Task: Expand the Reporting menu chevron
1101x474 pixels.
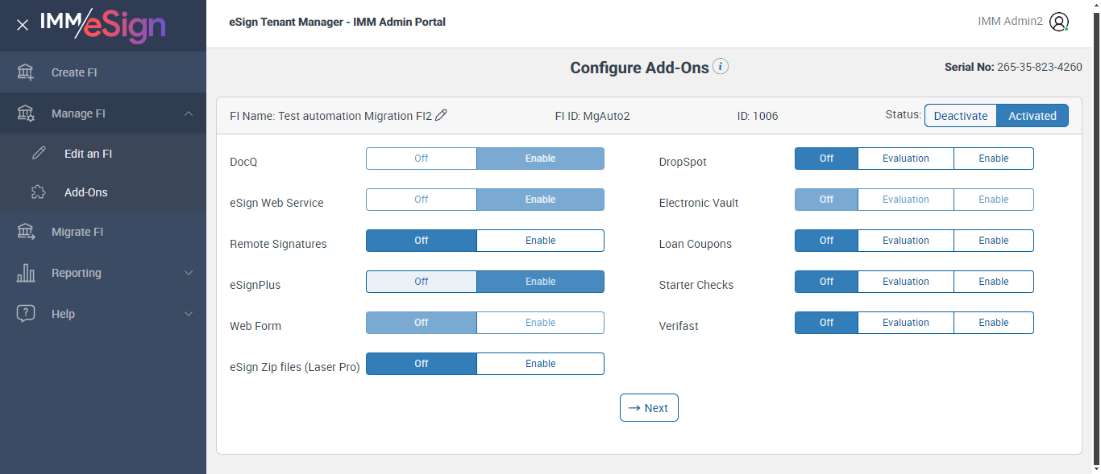Action: [x=189, y=273]
